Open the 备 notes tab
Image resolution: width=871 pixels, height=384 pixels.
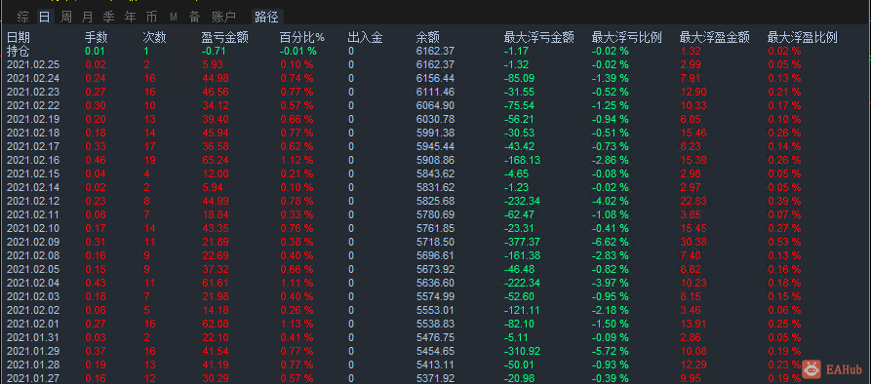[194, 18]
